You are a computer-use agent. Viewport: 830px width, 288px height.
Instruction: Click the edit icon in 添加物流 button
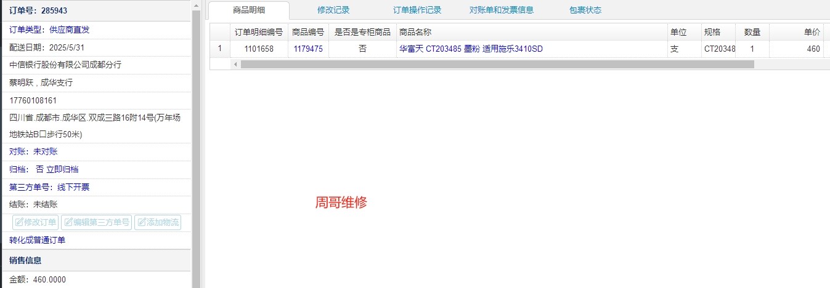click(x=141, y=222)
